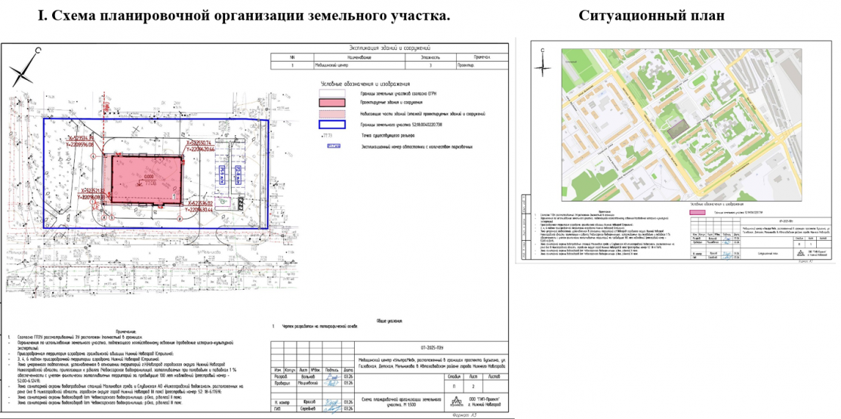The height and width of the screenshot is (419, 841).
Task: Click the 'Этажность' column header
Action: tap(430, 57)
